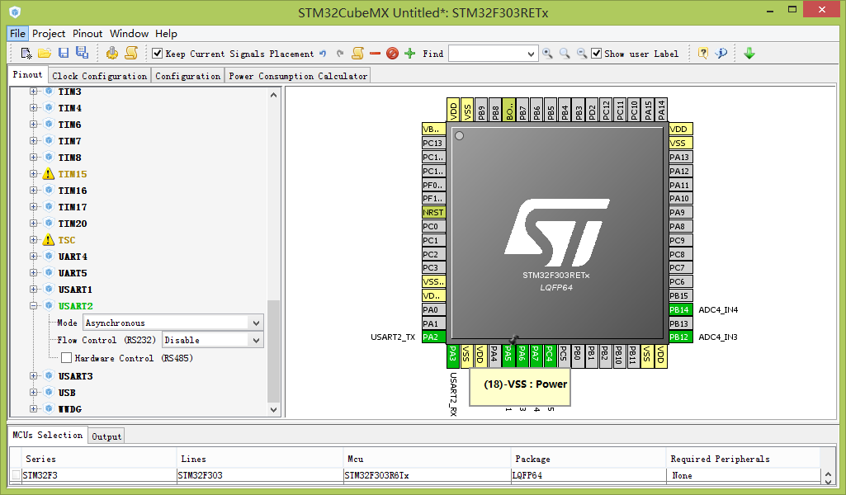Click the first Zoom In magnifier icon

[548, 54]
